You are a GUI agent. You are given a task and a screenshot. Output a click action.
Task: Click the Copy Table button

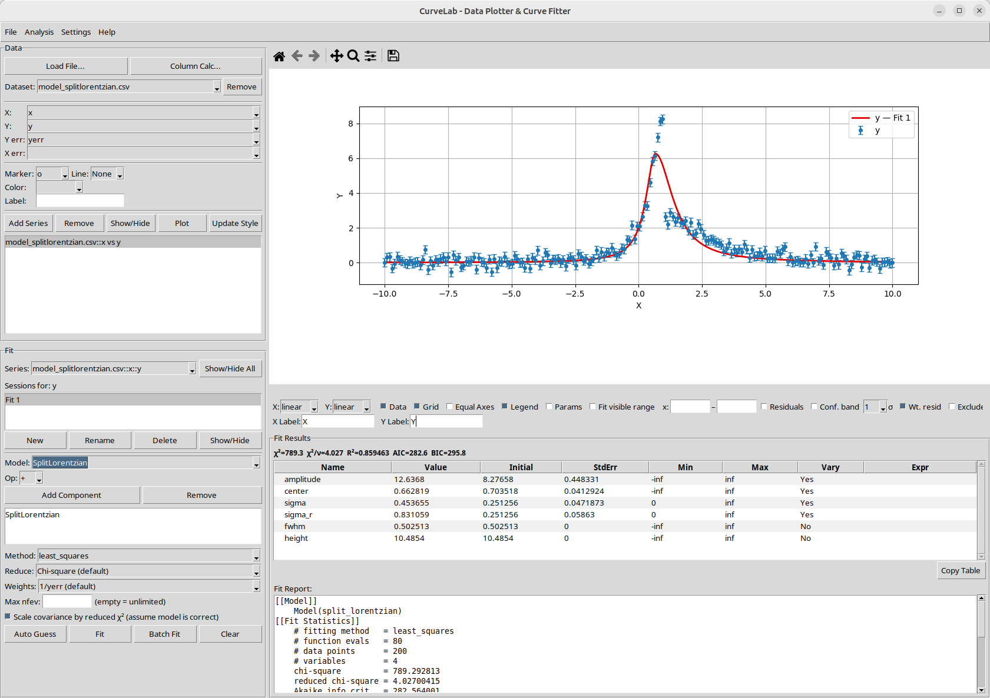961,570
